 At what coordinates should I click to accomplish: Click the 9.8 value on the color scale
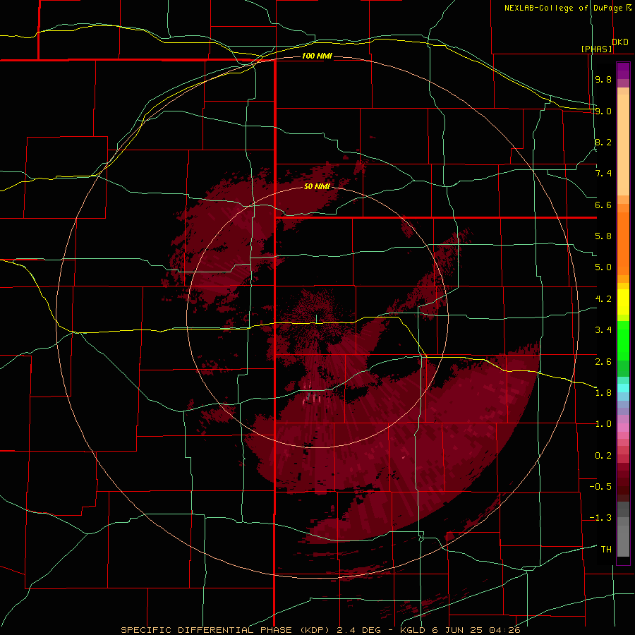[x=603, y=79]
